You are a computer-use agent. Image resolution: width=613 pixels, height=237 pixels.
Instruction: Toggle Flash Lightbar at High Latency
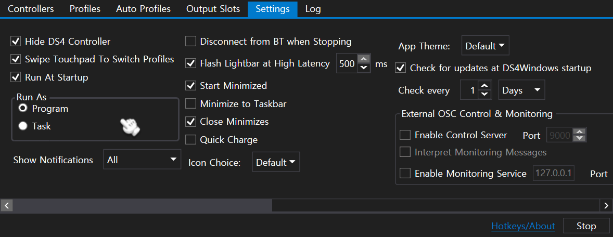pyautogui.click(x=191, y=63)
